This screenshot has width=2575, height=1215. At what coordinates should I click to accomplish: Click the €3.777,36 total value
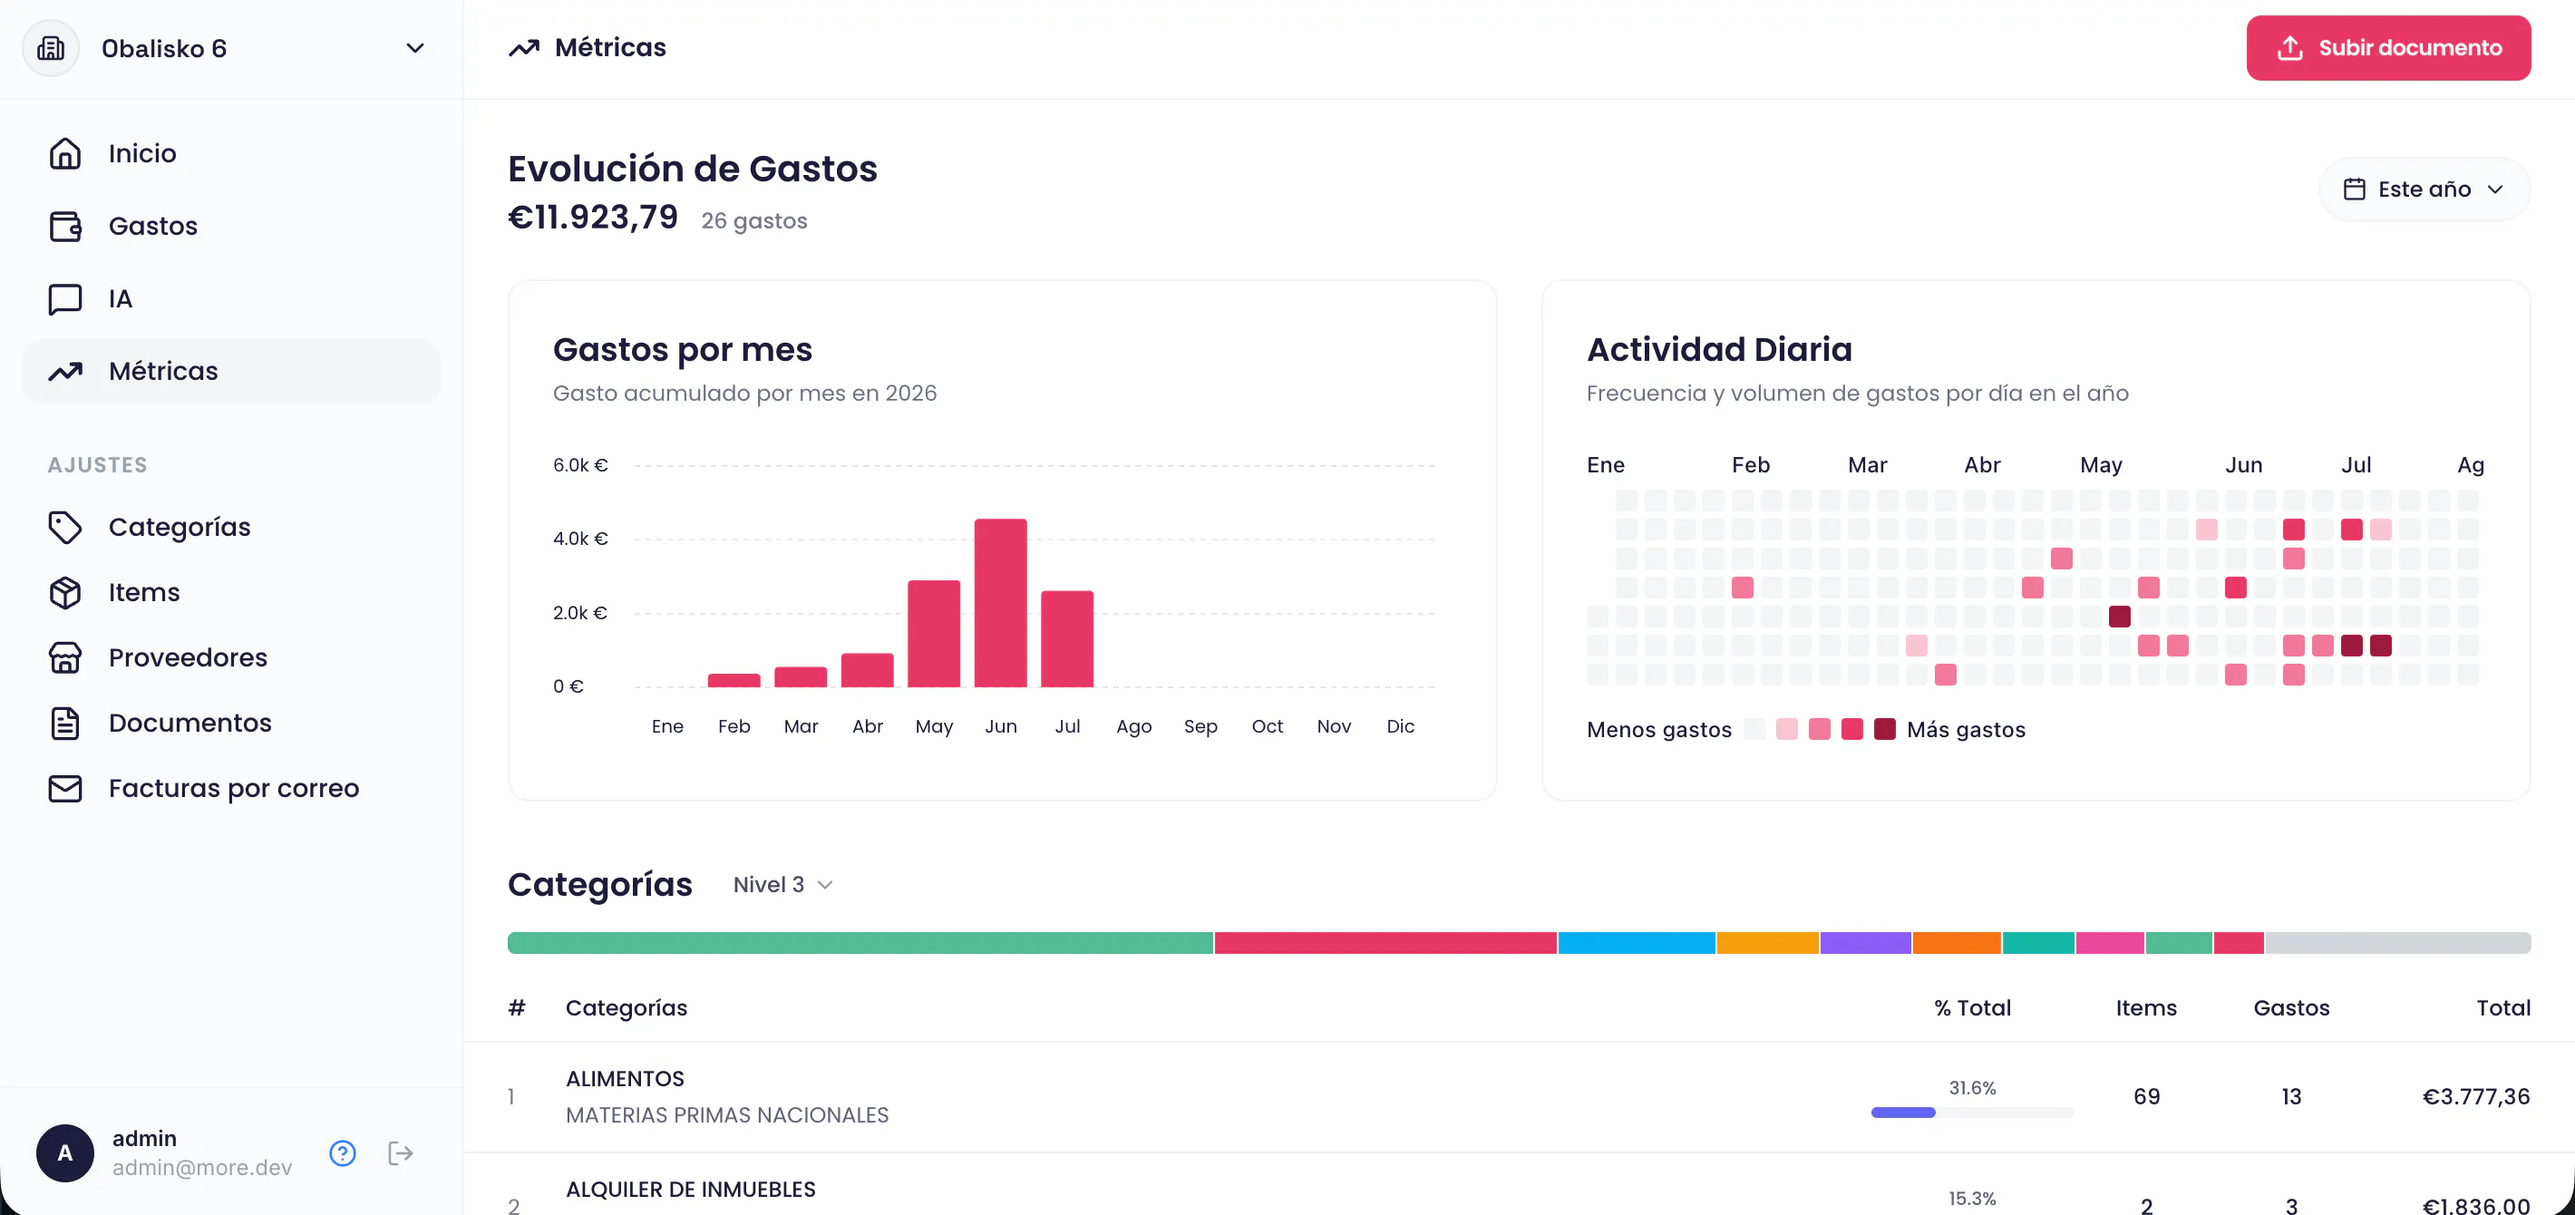[2475, 1097]
